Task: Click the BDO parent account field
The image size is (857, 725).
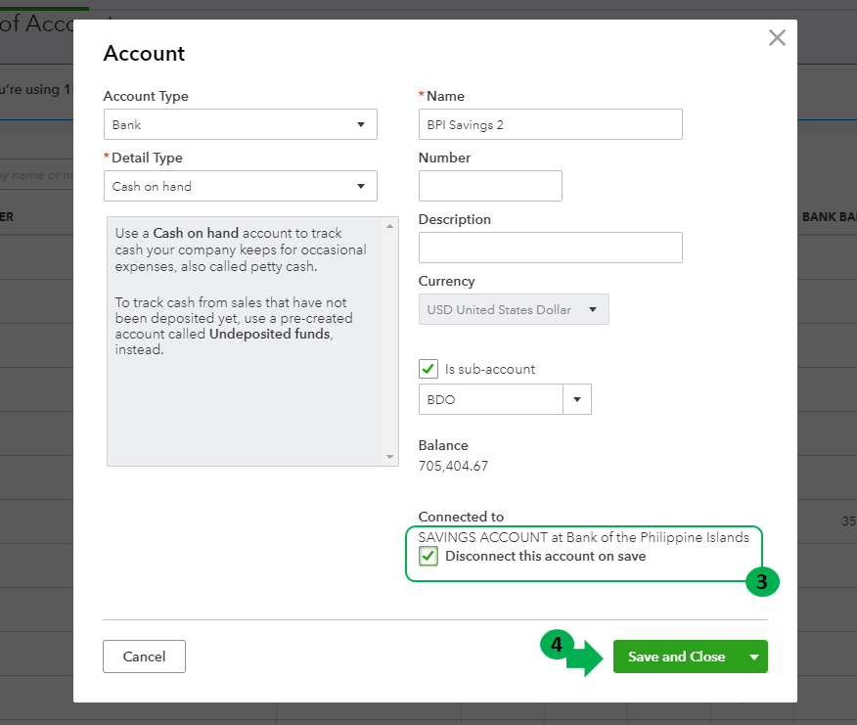Action: click(x=490, y=399)
